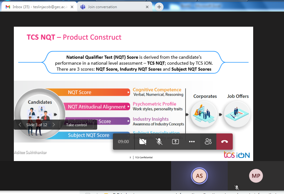Click the Corporates illustration circle
Image resolution: width=284 pixels, height=194 pixels.
tap(204, 114)
